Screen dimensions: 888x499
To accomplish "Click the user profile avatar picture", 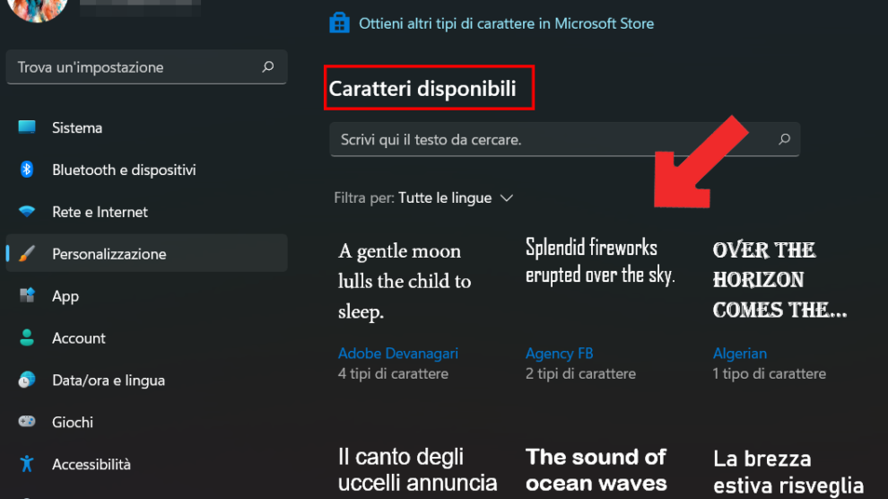I will click(x=37, y=7).
